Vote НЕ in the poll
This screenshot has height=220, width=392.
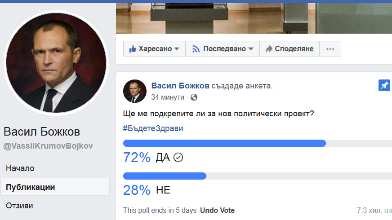163,190
